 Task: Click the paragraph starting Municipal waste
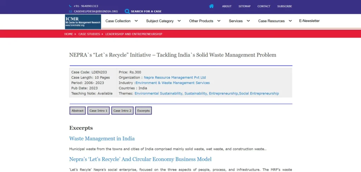pos(168,149)
